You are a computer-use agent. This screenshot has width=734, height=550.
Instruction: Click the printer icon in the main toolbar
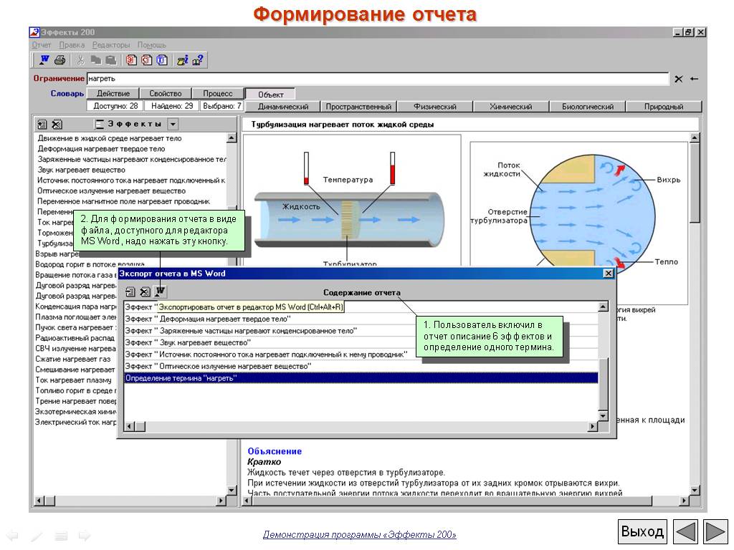pos(59,60)
